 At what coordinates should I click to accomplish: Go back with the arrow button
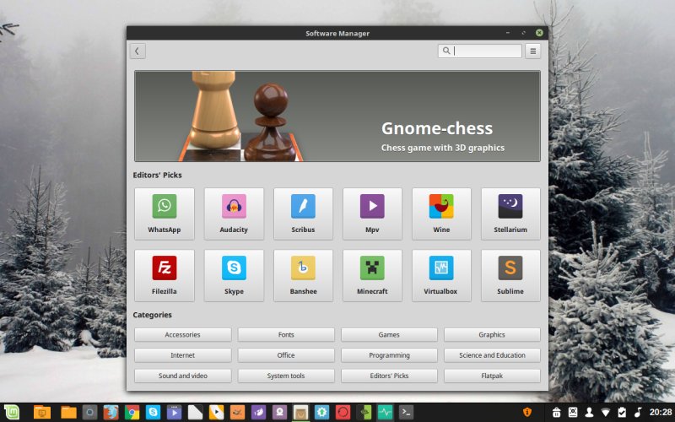[x=138, y=51]
